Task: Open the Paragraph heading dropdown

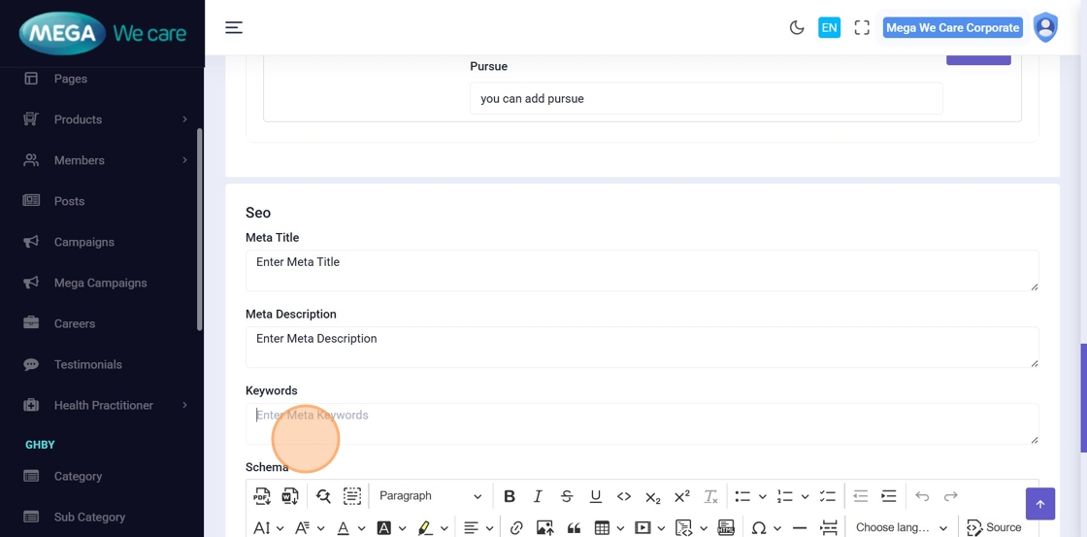Action: click(x=430, y=496)
